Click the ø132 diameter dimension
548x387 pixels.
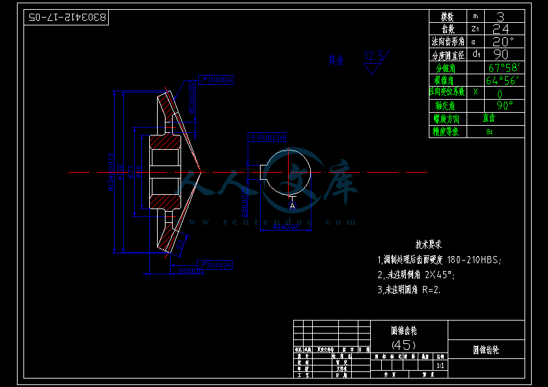pos(120,172)
